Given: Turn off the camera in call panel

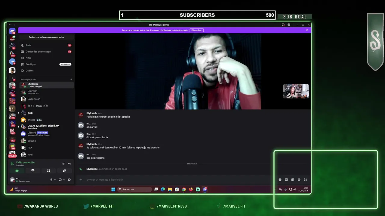Looking at the screenshot, I should pos(17,171).
